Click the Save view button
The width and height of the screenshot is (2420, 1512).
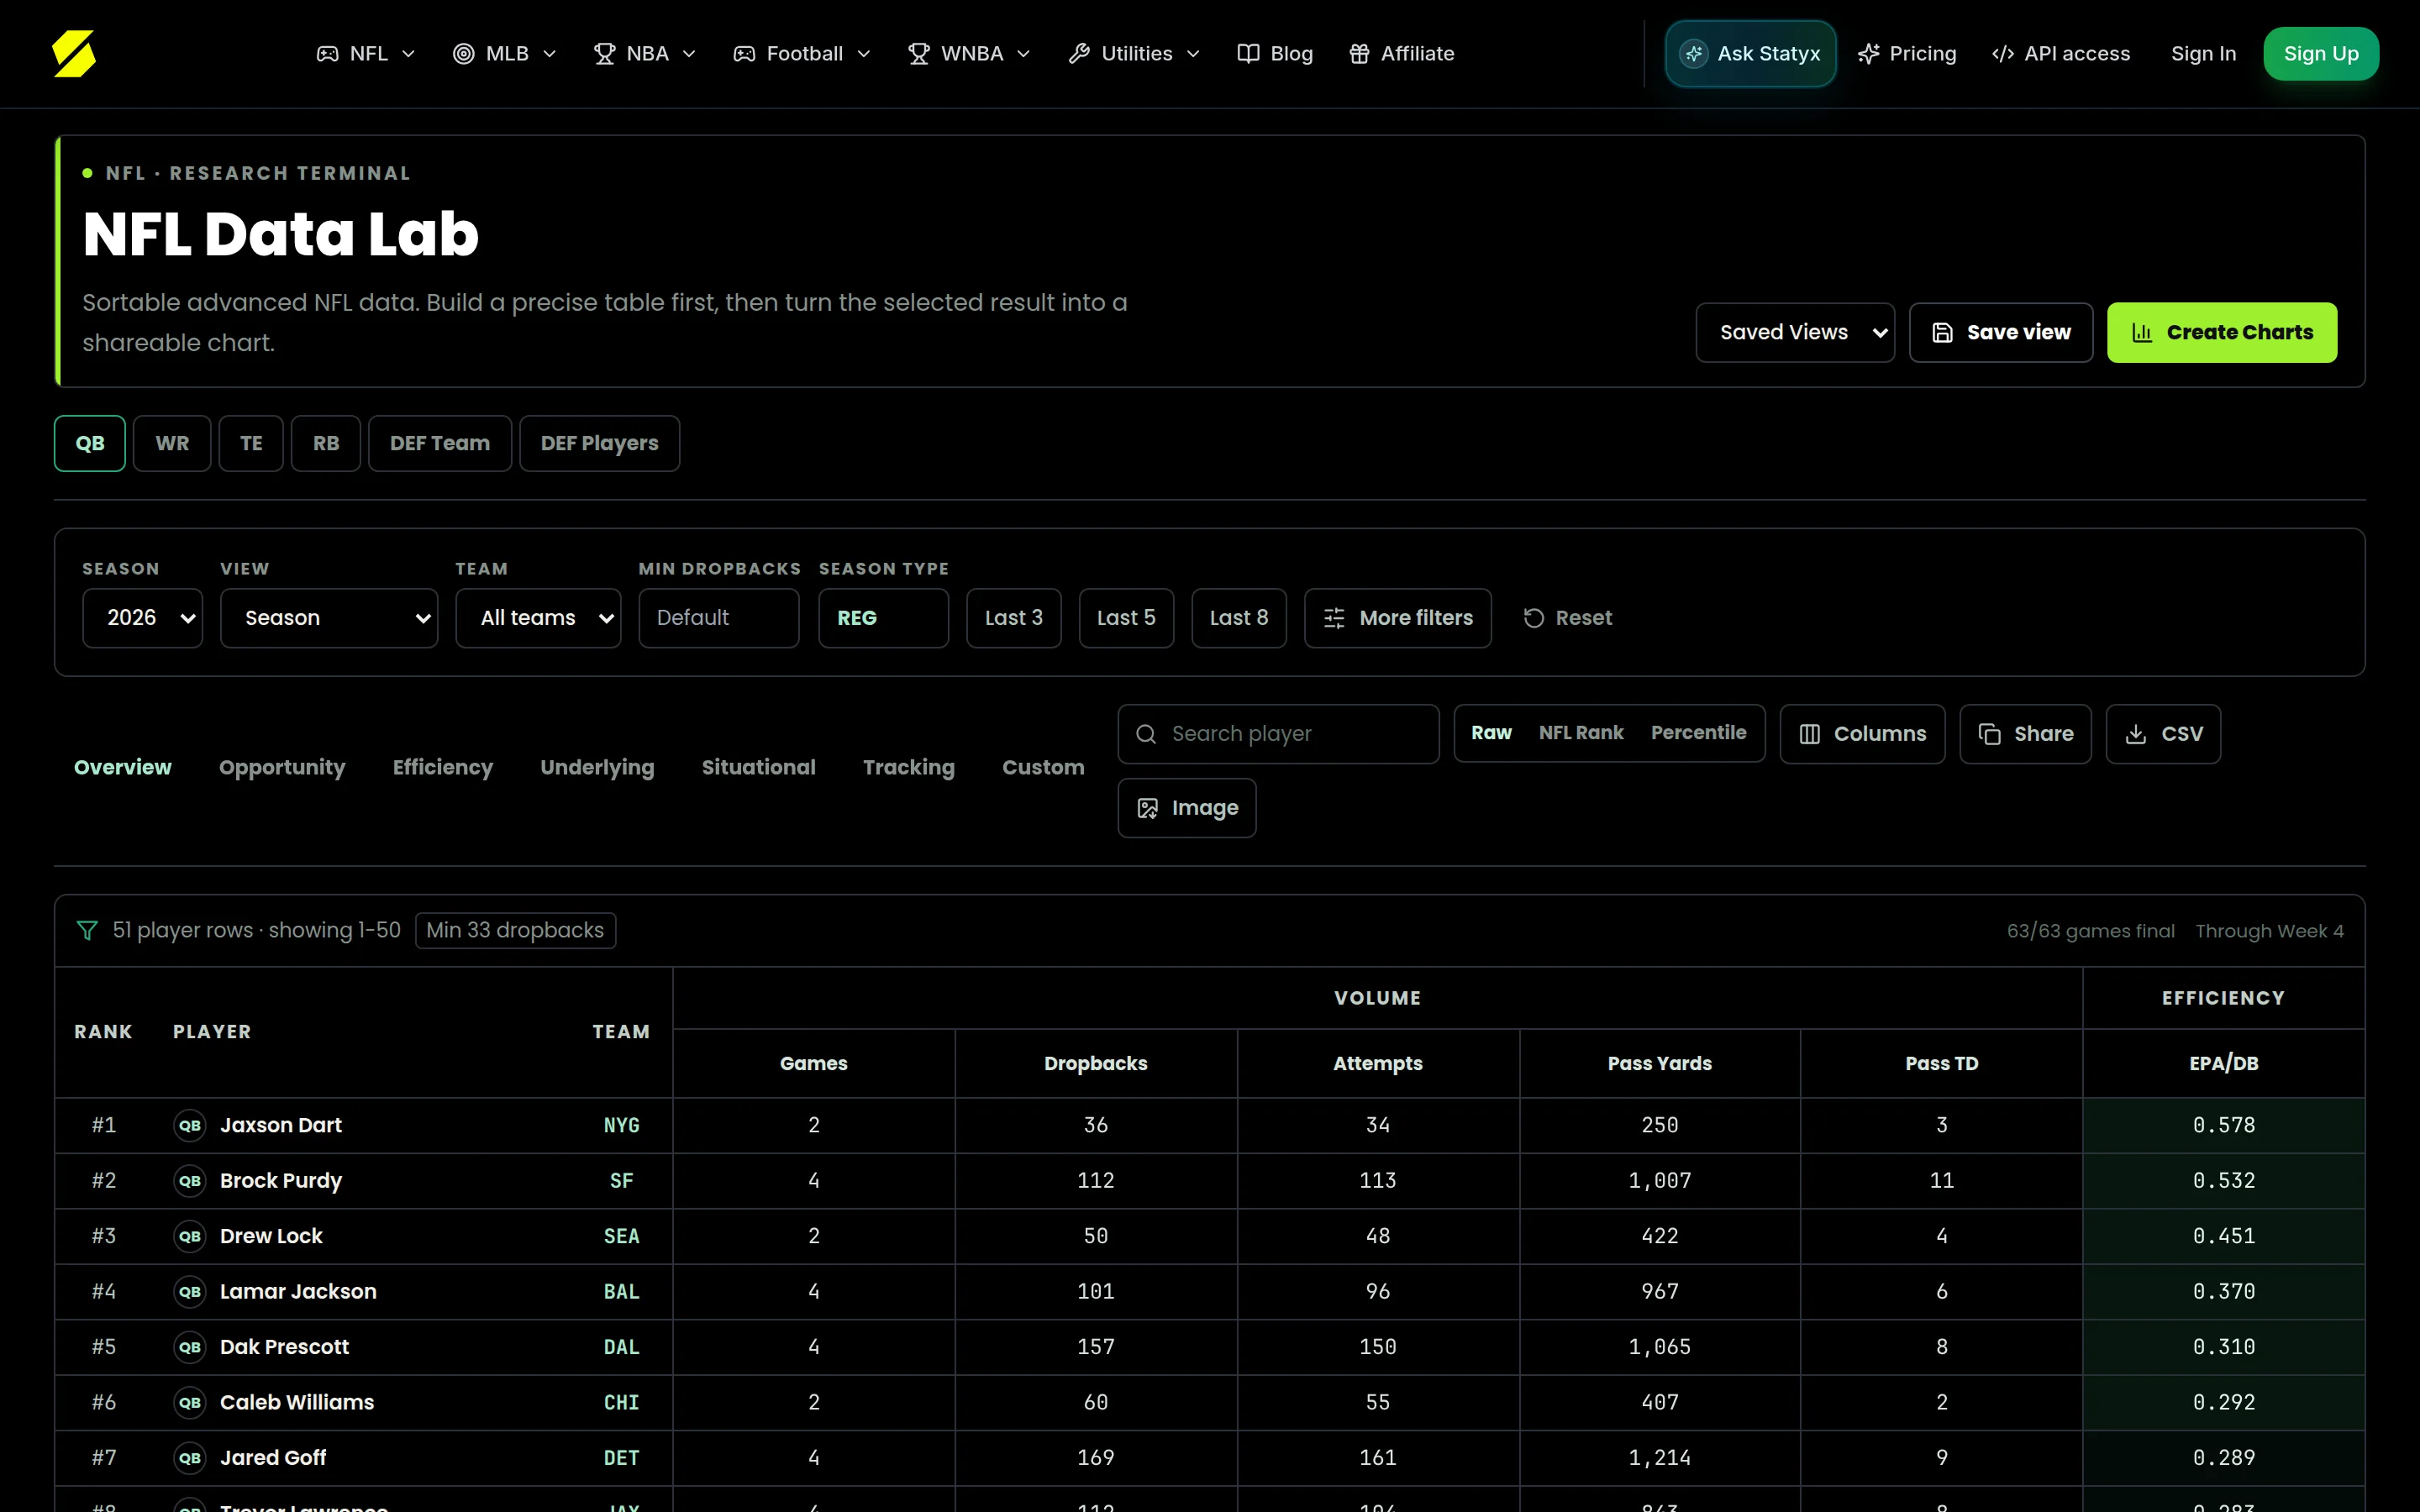(2001, 332)
